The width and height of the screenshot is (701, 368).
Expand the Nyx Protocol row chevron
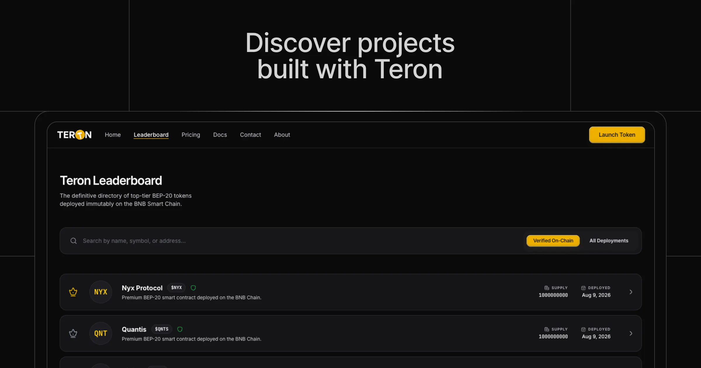click(631, 292)
